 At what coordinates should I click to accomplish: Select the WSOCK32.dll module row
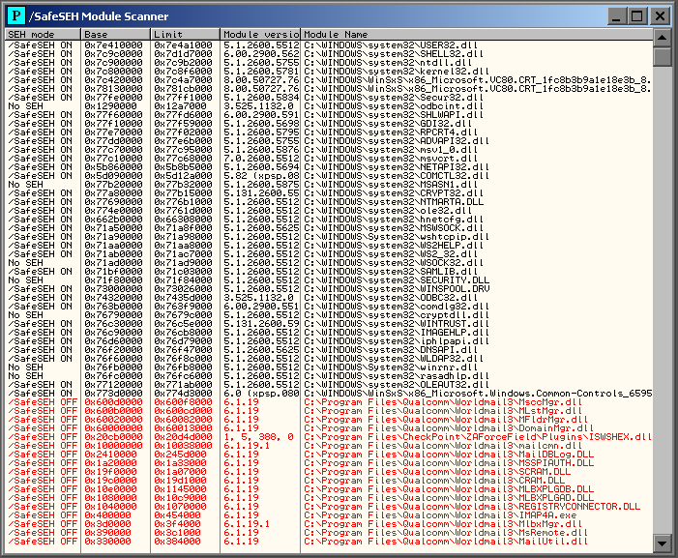click(x=329, y=262)
